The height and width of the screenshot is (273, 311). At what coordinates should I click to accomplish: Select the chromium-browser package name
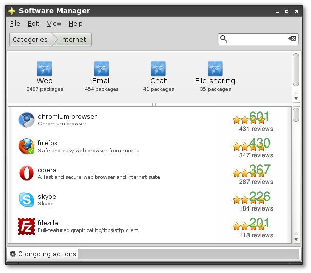68,117
